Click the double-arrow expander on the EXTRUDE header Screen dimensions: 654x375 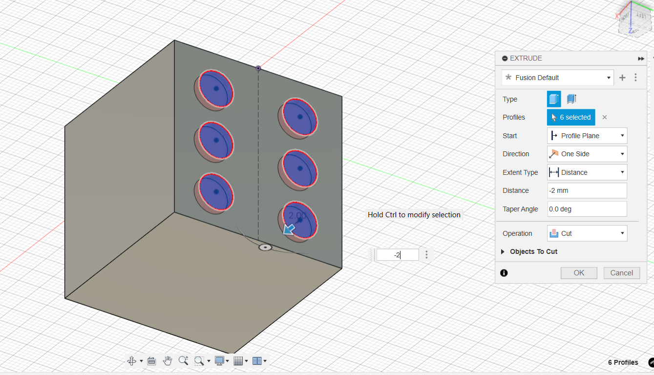coord(641,59)
